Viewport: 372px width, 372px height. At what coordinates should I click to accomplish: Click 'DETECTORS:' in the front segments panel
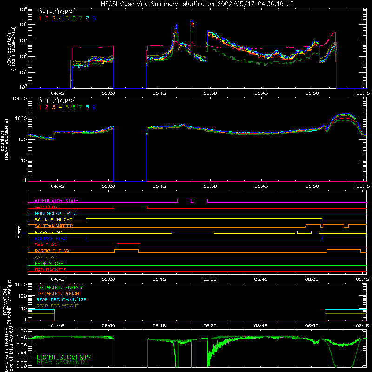tap(56, 13)
